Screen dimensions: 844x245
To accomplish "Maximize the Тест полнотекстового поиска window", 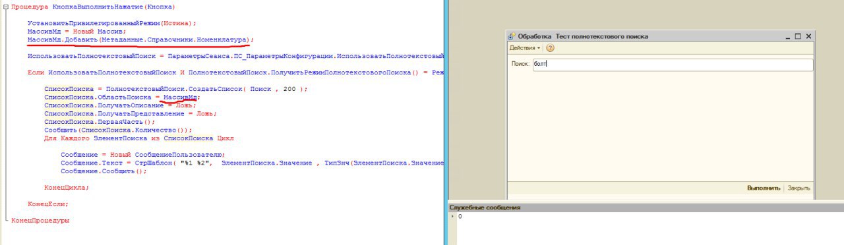I will 798,36.
